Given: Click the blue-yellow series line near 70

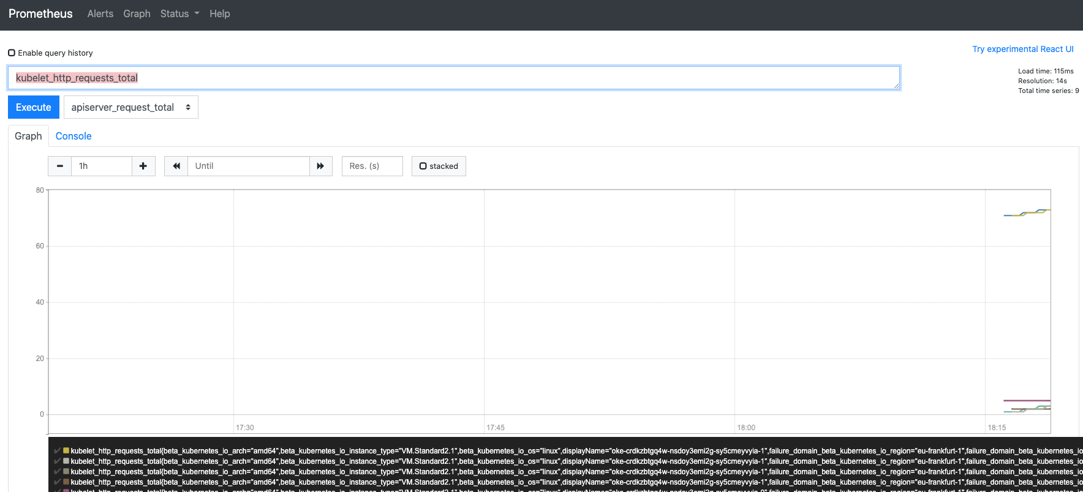Looking at the screenshot, I should click(x=1027, y=213).
